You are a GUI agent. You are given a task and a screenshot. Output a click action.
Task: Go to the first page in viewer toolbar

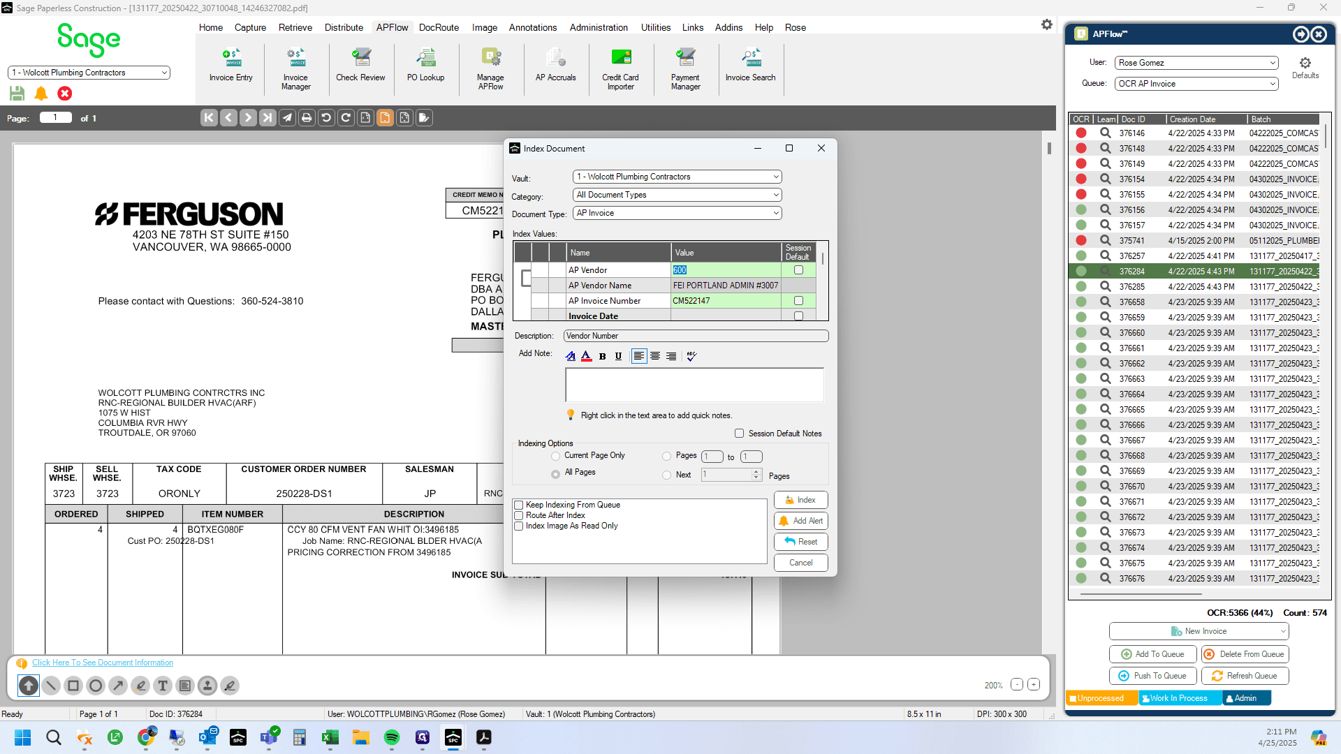pos(209,117)
